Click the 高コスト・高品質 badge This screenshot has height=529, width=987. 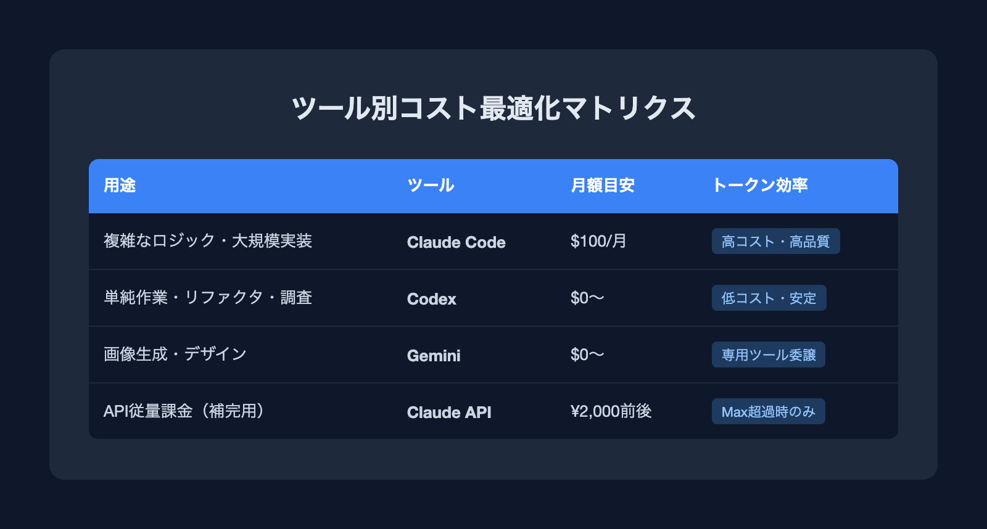pyautogui.click(x=775, y=242)
